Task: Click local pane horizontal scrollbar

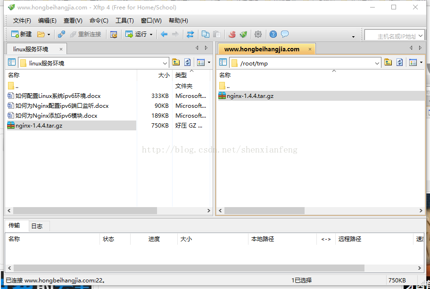Action: 85,210
